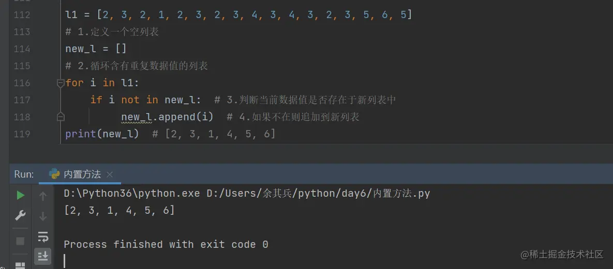Click the Up stack trace arrow
The width and height of the screenshot is (613, 269).
pyautogui.click(x=43, y=196)
